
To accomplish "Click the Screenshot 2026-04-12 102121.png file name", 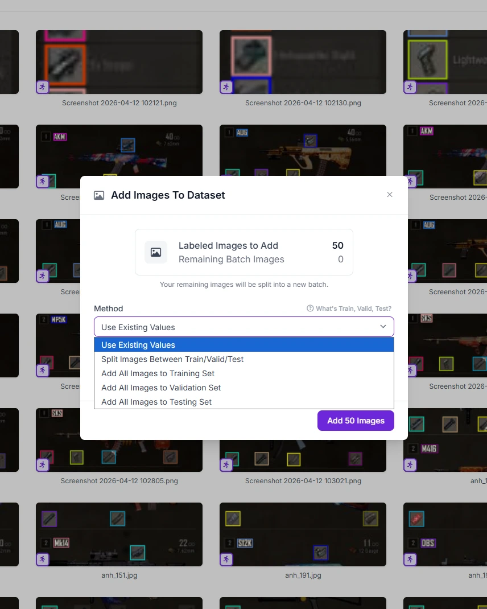I will point(119,103).
